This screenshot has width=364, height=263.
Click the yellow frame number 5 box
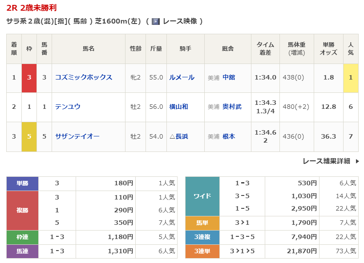pyautogui.click(x=29, y=136)
